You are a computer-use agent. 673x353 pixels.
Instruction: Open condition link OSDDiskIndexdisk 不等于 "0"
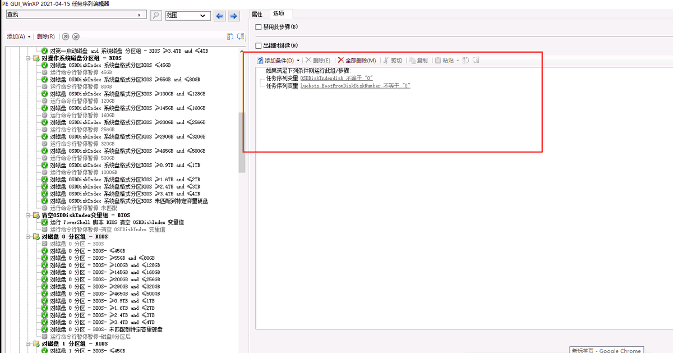[x=336, y=79]
